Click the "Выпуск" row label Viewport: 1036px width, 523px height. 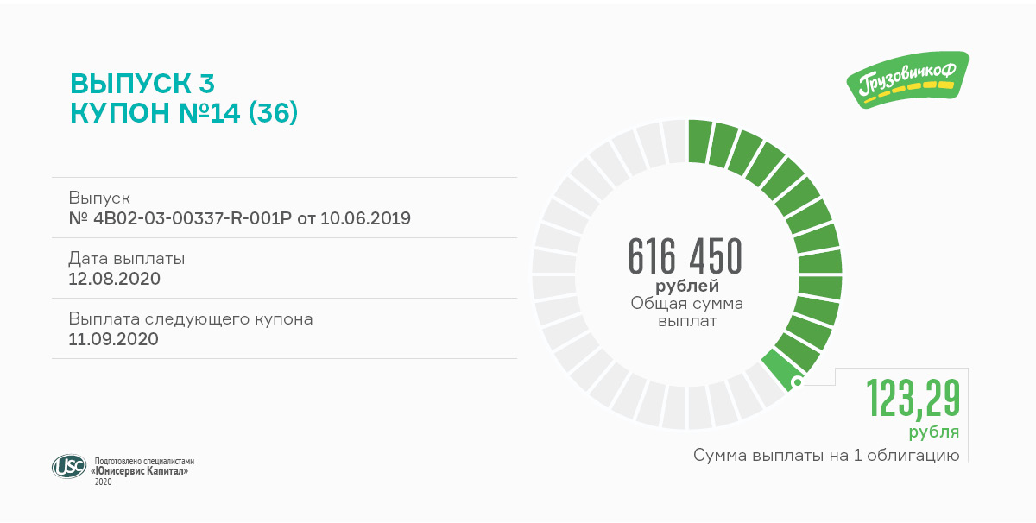pyautogui.click(x=99, y=198)
